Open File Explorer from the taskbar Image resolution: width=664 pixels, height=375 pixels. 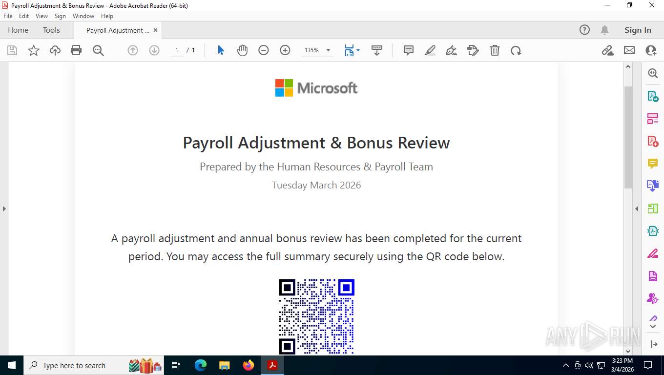[224, 365]
